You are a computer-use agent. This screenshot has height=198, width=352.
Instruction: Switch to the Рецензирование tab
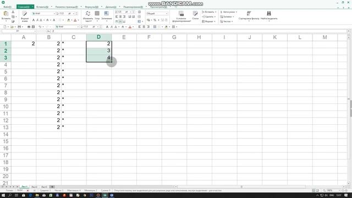pos(133,7)
